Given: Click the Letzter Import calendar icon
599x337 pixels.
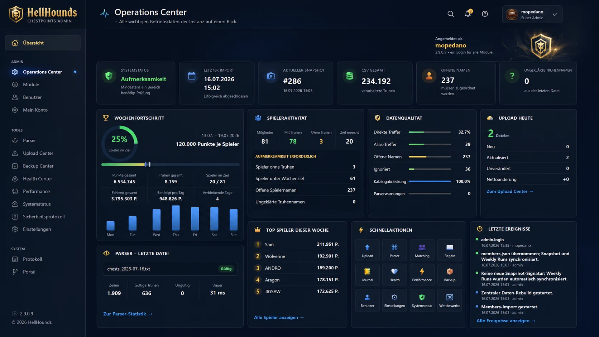Looking at the screenshot, I should [192, 76].
